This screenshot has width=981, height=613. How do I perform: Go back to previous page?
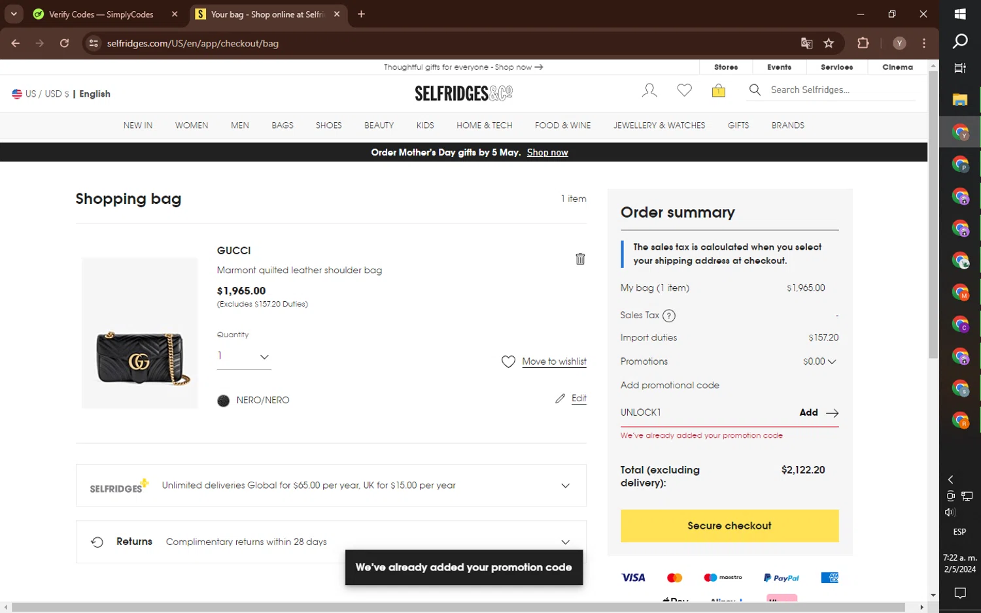[16, 43]
